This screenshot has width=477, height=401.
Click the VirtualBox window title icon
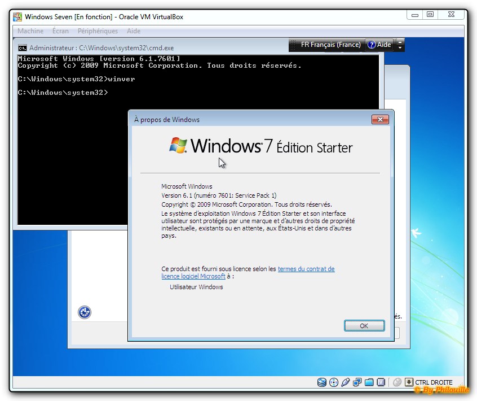pos(17,16)
